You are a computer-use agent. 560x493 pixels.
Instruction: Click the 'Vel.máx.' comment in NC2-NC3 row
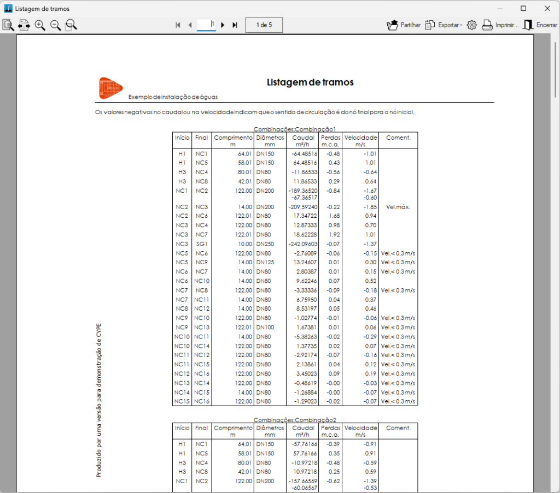(398, 207)
